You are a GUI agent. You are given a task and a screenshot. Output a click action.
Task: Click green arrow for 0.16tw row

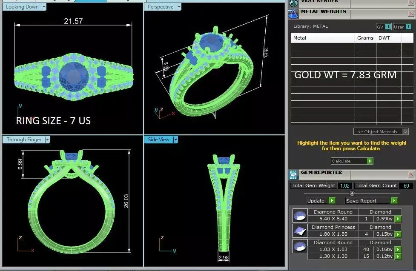tap(398, 250)
